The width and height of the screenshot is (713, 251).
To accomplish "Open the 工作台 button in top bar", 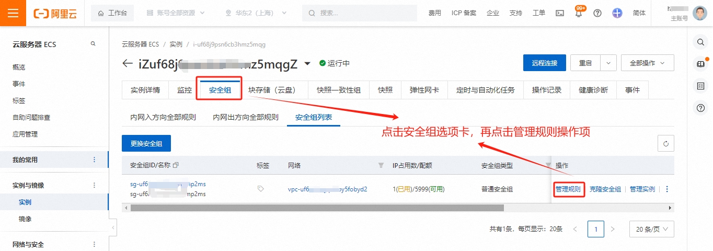I will (x=112, y=13).
